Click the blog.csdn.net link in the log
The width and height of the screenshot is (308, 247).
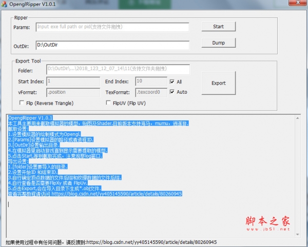[117, 194]
